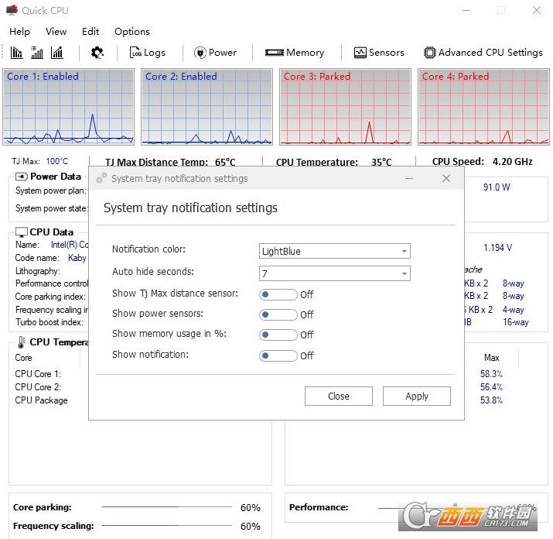Click the Quick CPU app icon in title bar
Screen dimensions: 553x539
coord(12,10)
